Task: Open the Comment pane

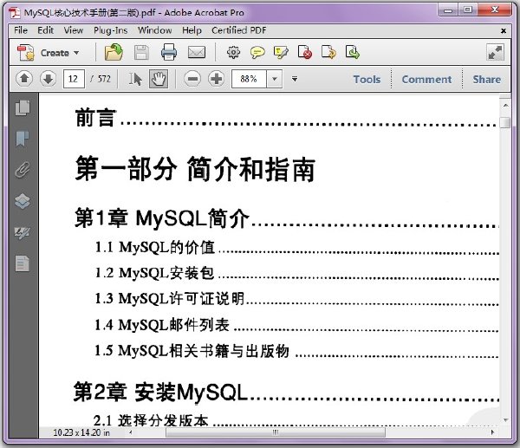Action: pyautogui.click(x=426, y=80)
